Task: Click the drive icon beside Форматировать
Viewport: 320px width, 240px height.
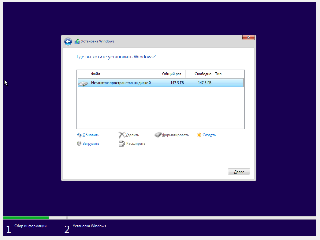Action: click(158, 135)
